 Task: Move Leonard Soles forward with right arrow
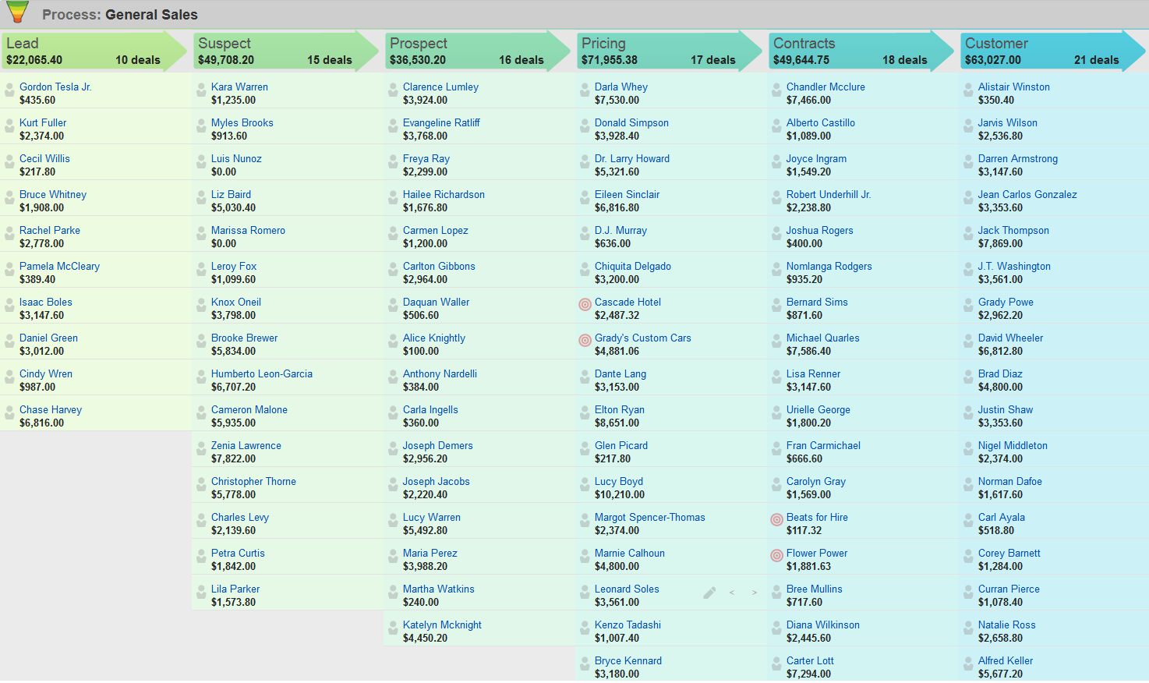(755, 593)
